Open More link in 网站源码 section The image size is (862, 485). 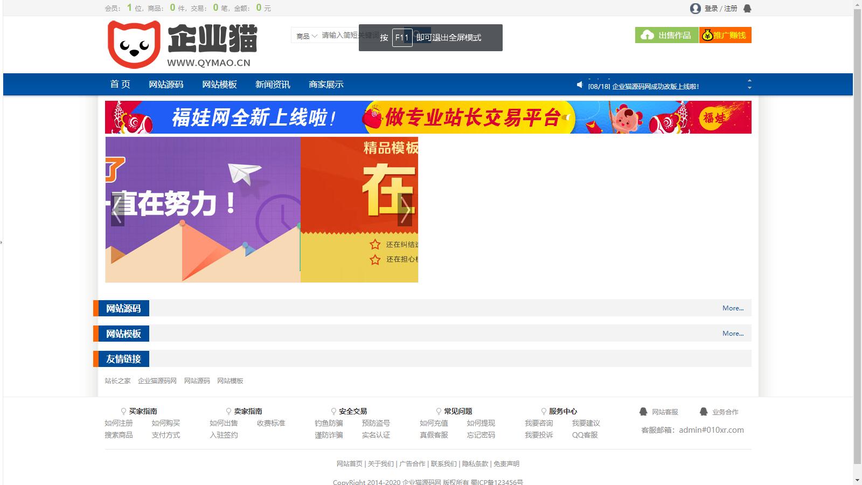pyautogui.click(x=733, y=308)
